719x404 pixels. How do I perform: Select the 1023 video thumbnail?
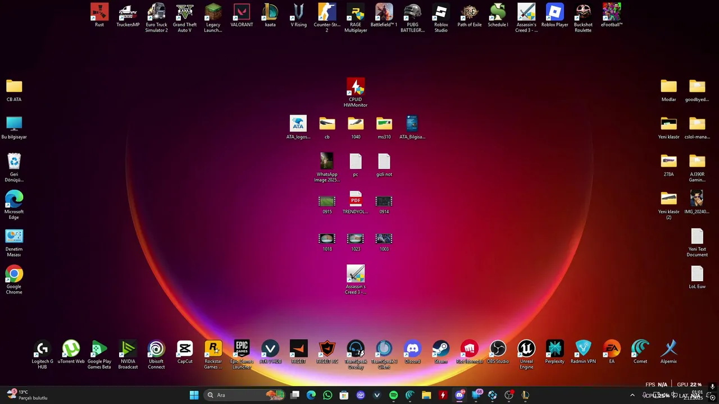[356, 242]
